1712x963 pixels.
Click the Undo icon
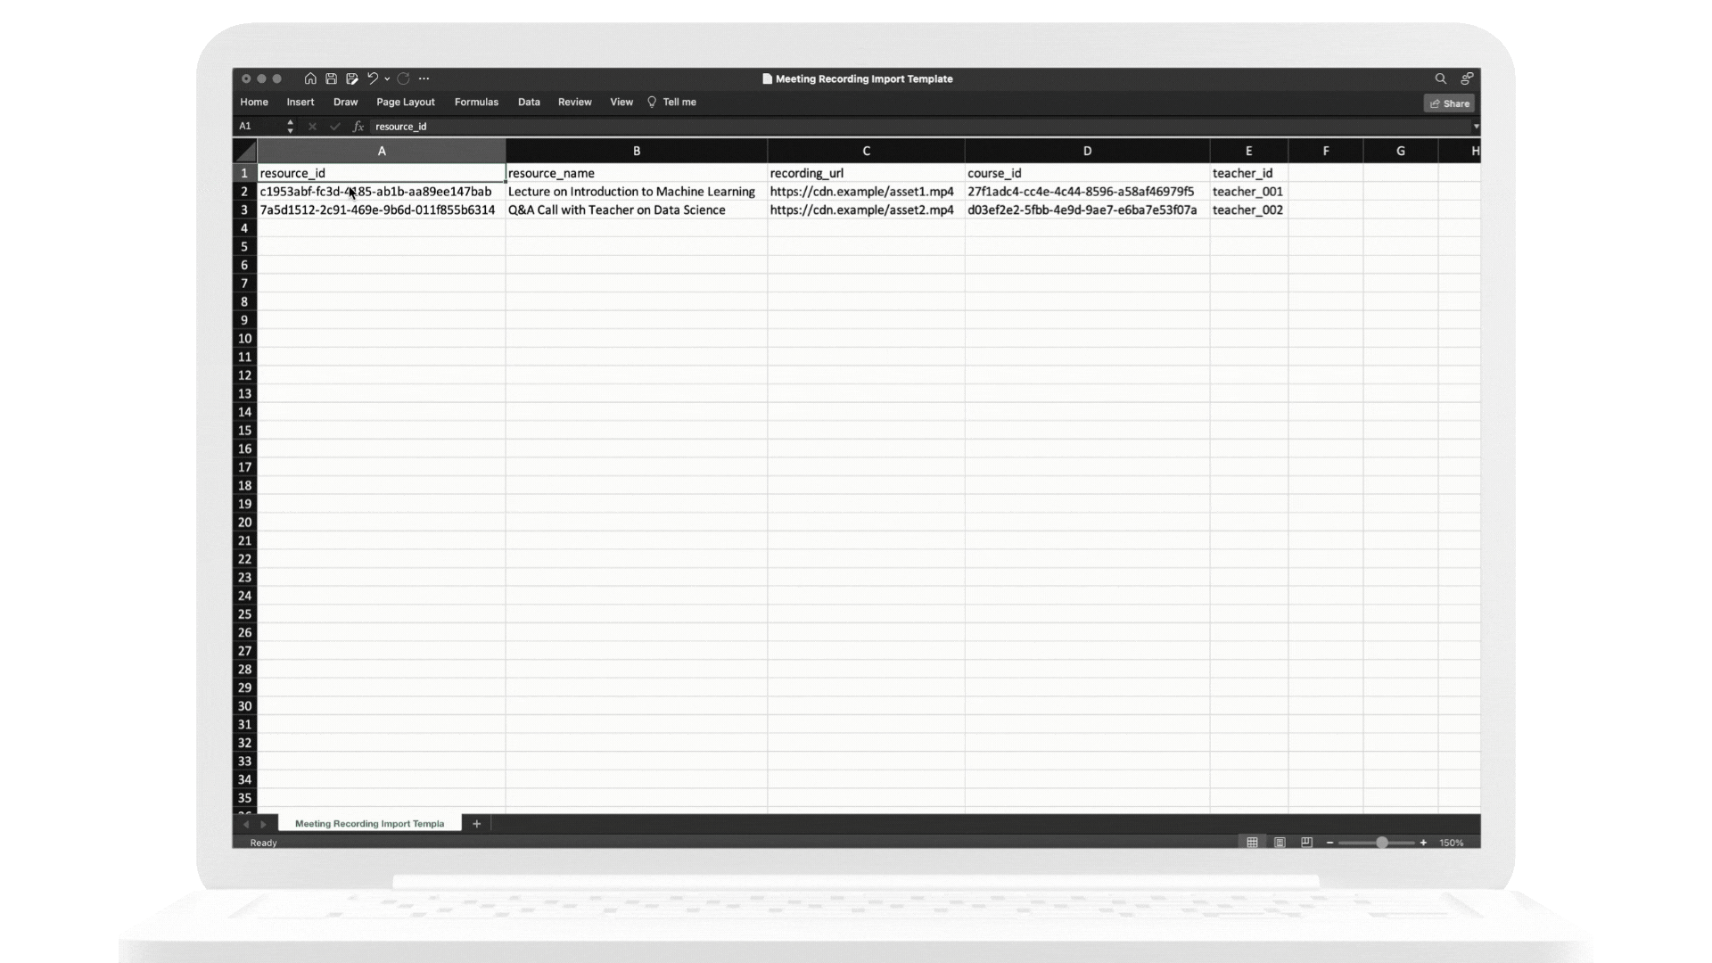click(x=373, y=78)
